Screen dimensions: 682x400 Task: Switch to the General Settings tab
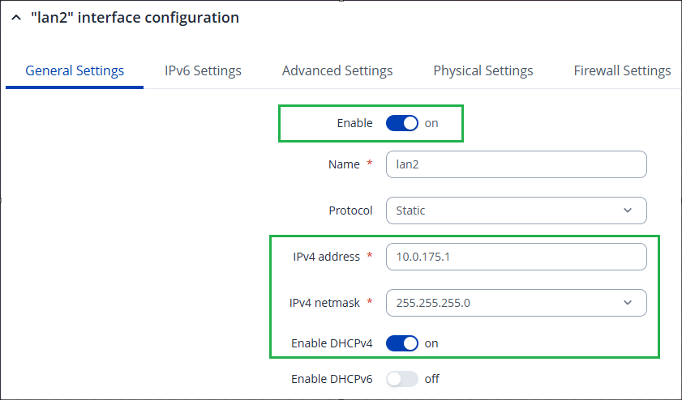pyautogui.click(x=75, y=70)
